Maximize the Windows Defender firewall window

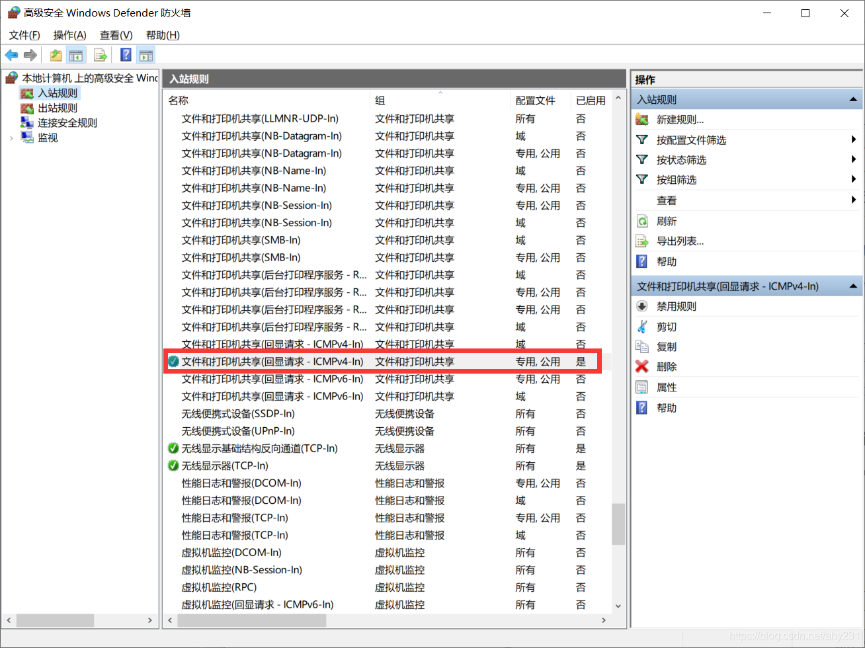[805, 13]
